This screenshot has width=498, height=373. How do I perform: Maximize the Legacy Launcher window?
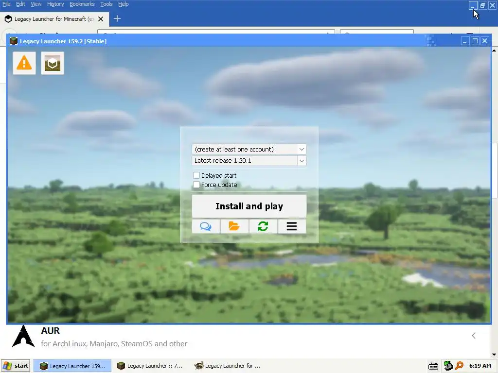click(x=475, y=41)
